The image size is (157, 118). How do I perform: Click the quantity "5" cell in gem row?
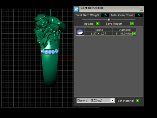117,34
